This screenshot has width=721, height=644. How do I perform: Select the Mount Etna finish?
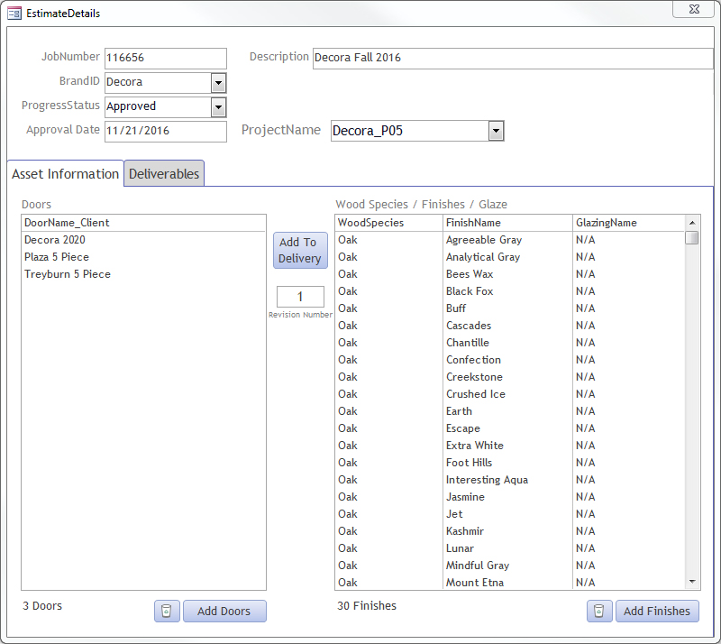[x=510, y=583]
